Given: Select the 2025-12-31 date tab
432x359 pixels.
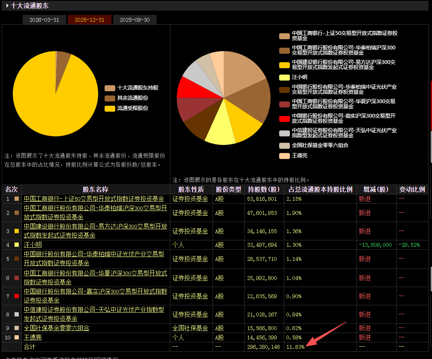Looking at the screenshot, I should tap(90, 20).
